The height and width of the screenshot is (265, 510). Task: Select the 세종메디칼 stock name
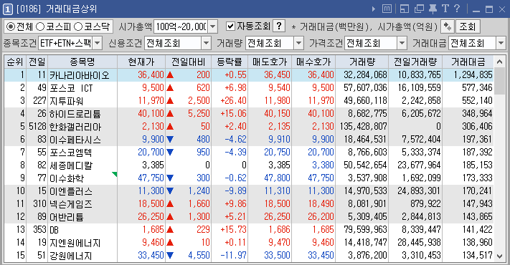pyautogui.click(x=71, y=165)
